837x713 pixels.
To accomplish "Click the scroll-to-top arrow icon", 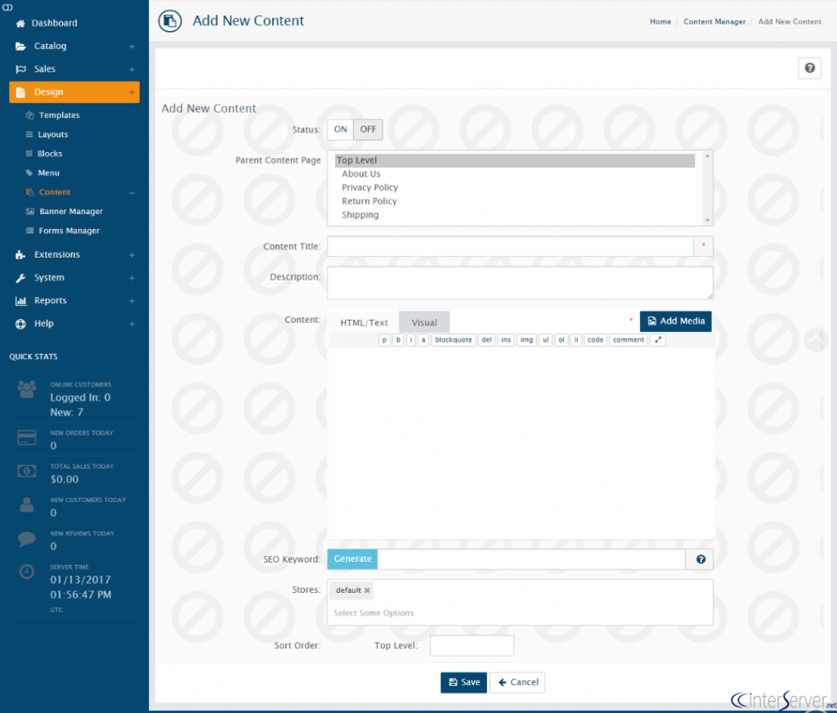I will 815,339.
